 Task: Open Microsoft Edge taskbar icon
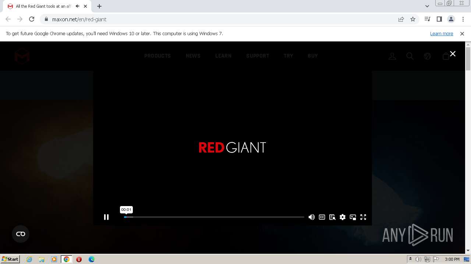coord(91,259)
